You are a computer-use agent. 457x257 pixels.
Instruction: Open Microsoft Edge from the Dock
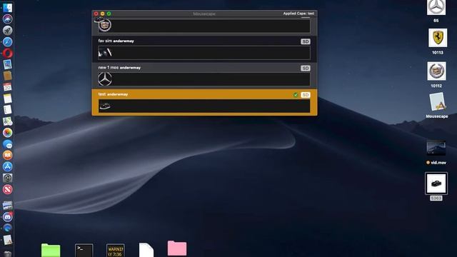click(x=8, y=228)
